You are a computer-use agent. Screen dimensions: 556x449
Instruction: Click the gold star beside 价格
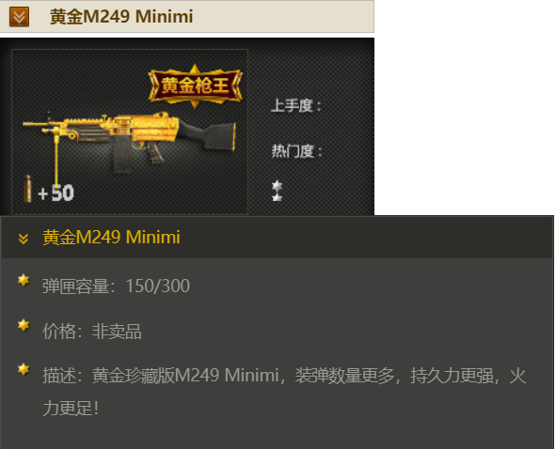(x=24, y=325)
